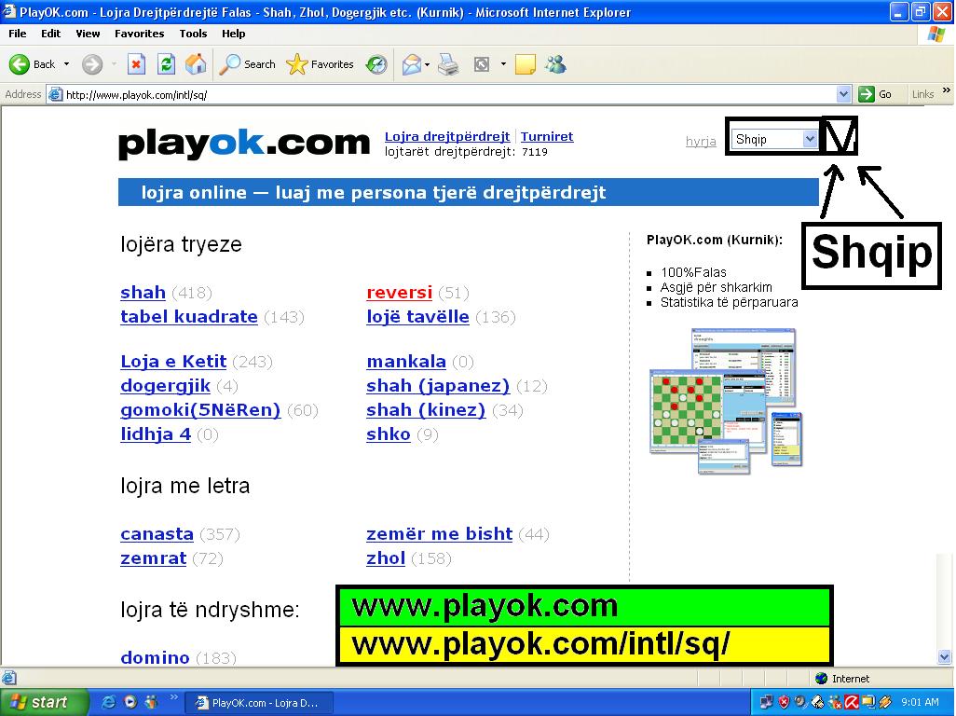
Task: Open the Messenger people icon
Action: point(555,64)
